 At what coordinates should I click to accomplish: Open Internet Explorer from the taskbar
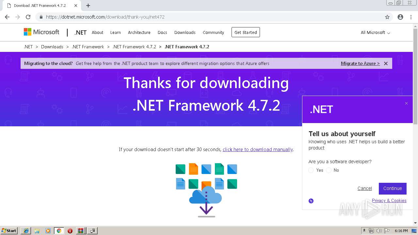click(26, 231)
